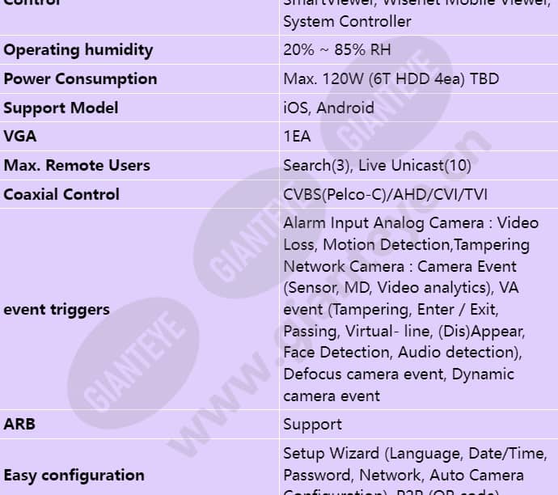Select Search(3), Live Unicast(10) text

coord(377,166)
